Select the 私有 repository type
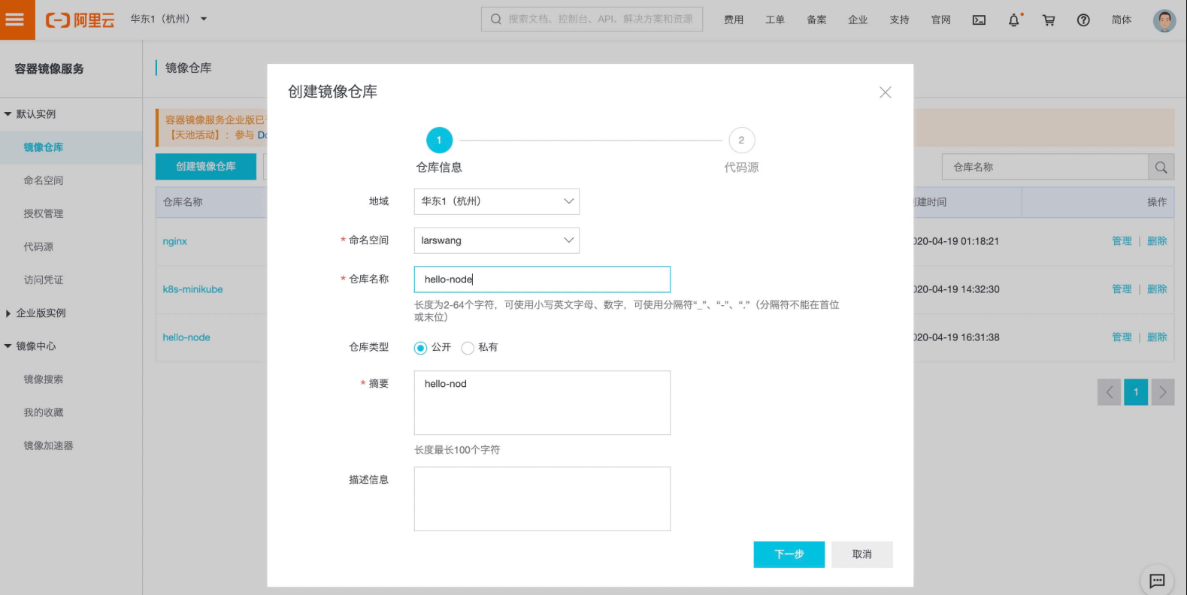Viewport: 1187px width, 595px height. (468, 348)
